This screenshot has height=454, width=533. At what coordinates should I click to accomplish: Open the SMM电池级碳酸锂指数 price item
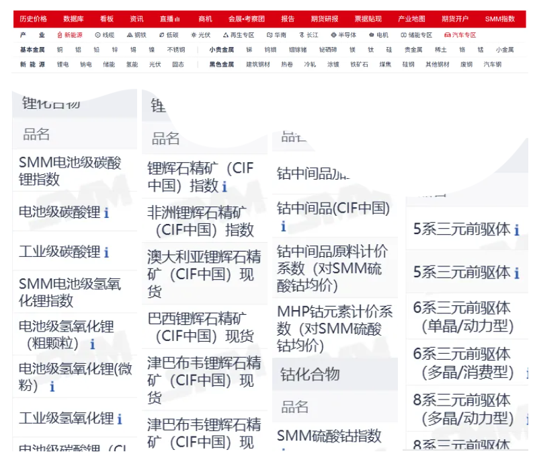[x=70, y=171]
